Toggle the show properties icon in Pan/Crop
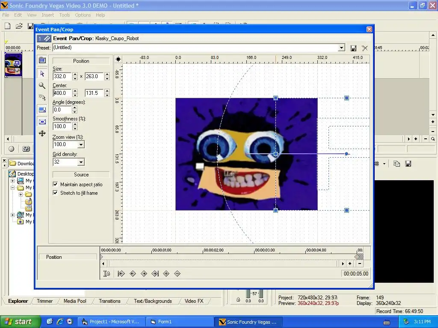The height and width of the screenshot is (328, 438). [x=42, y=60]
